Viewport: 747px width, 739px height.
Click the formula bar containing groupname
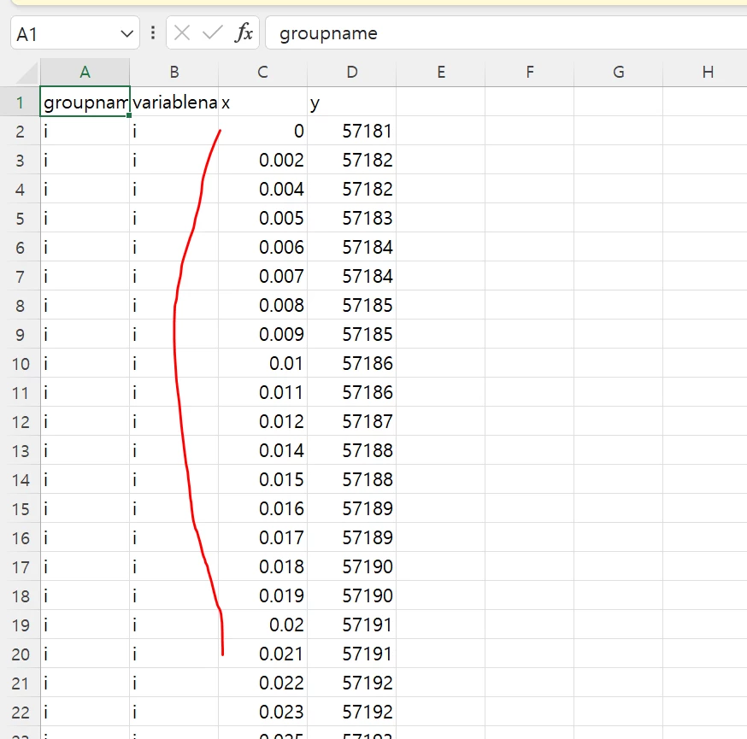click(506, 32)
